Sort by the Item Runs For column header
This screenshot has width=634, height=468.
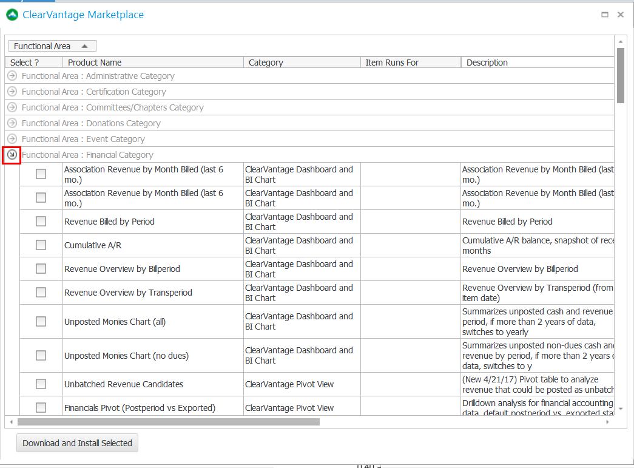click(x=411, y=63)
